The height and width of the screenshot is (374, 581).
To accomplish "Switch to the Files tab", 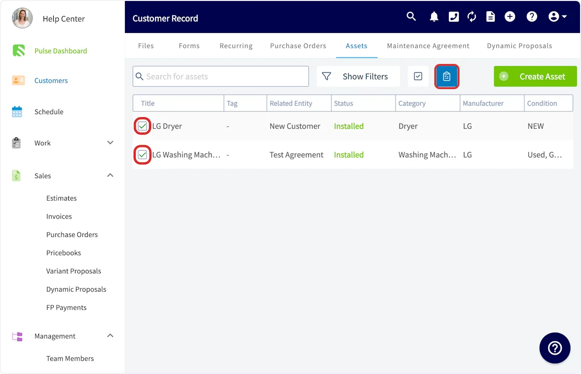I will click(x=146, y=46).
